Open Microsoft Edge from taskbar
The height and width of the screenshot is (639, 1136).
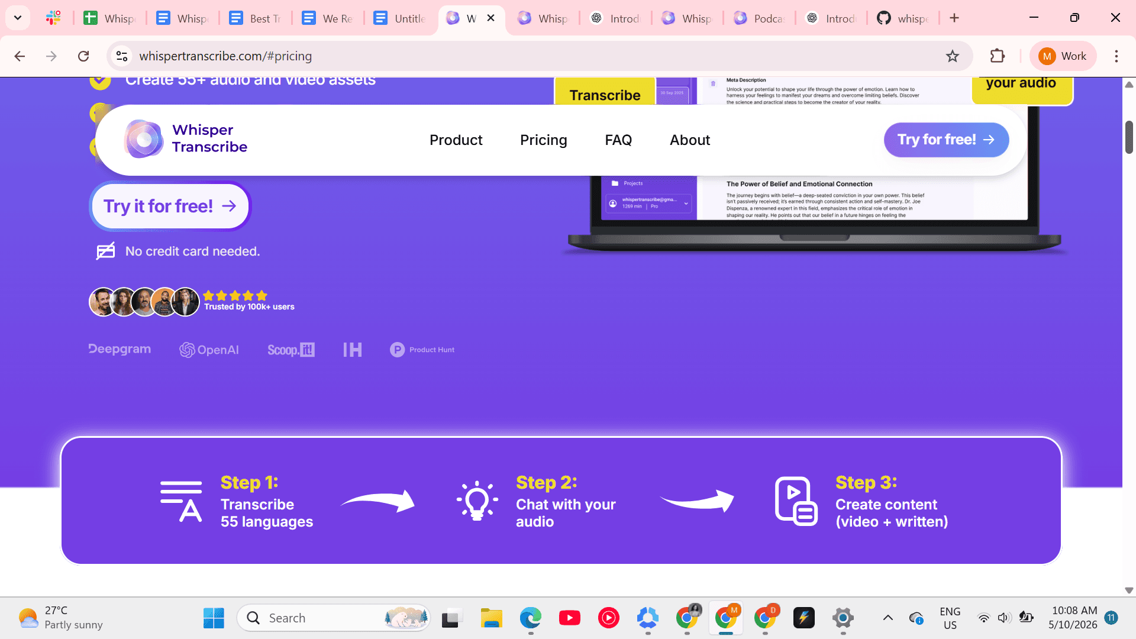pyautogui.click(x=531, y=618)
